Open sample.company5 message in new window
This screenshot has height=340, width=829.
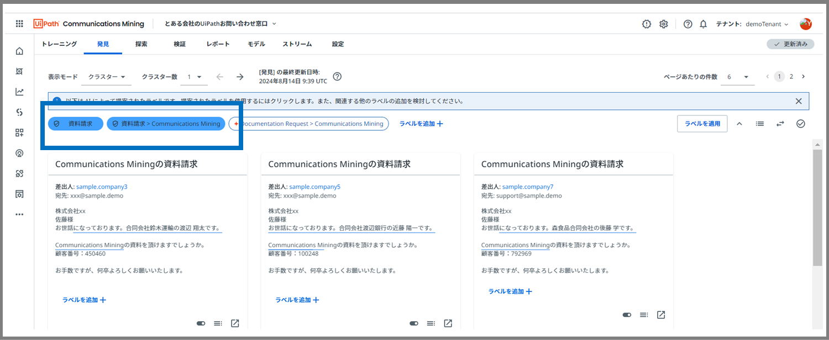[448, 323]
